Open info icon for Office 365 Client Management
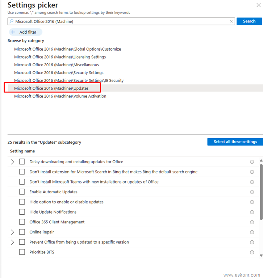The height and width of the screenshot is (278, 263). [252, 222]
